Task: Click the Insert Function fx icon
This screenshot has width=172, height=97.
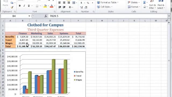Action: pos(46,16)
